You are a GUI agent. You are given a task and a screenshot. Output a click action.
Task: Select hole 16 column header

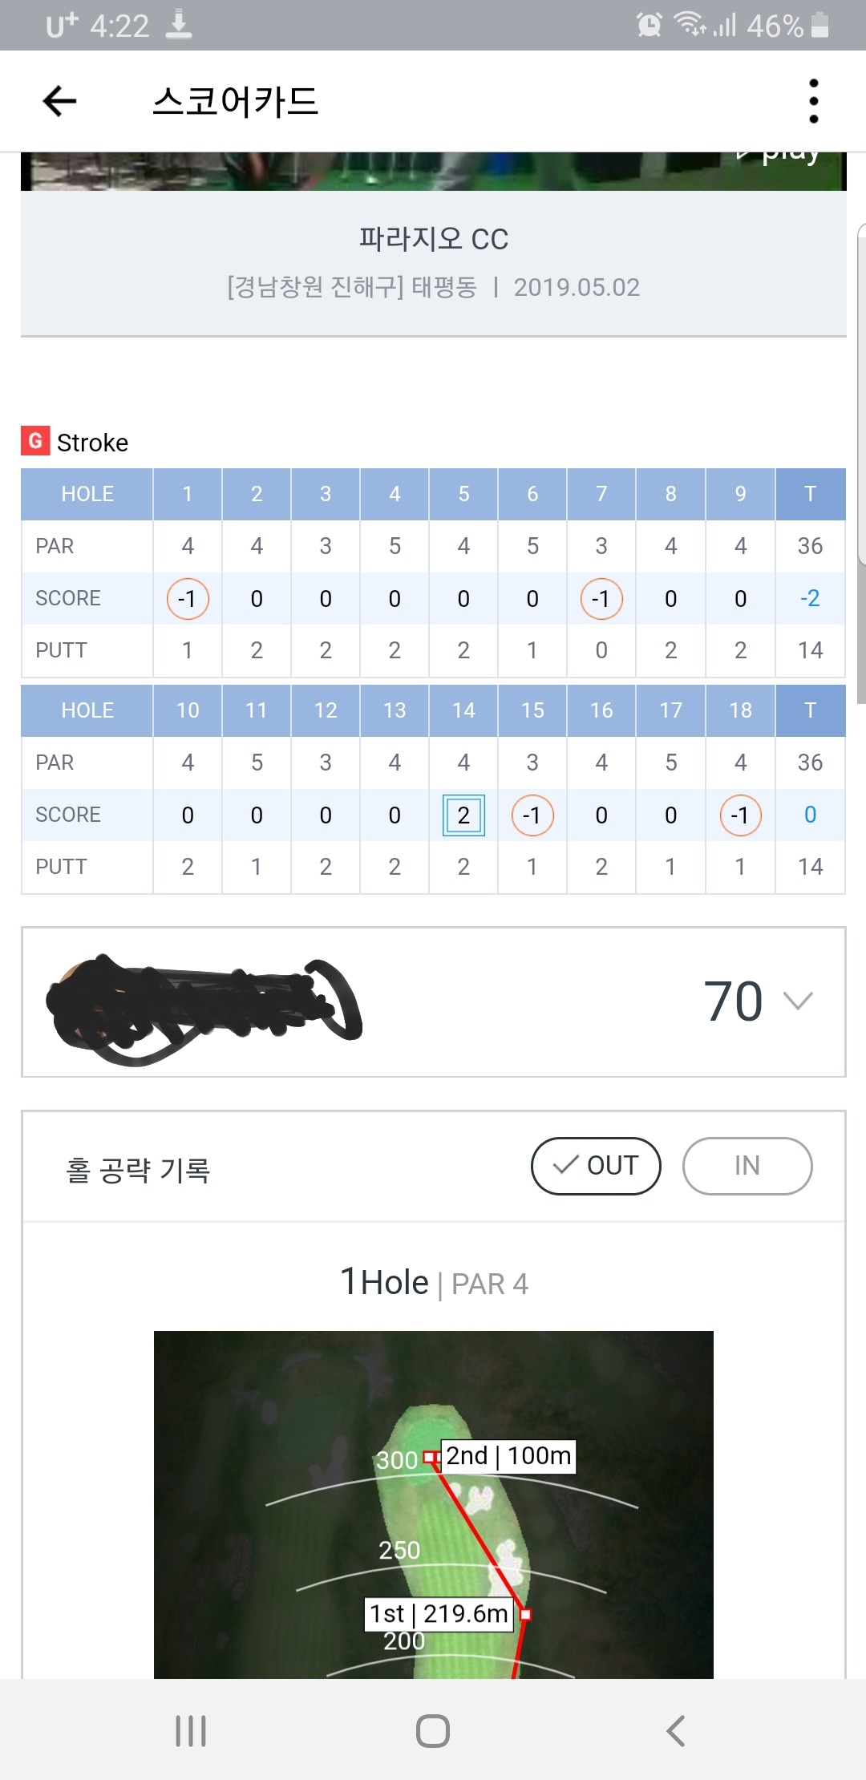(x=601, y=710)
